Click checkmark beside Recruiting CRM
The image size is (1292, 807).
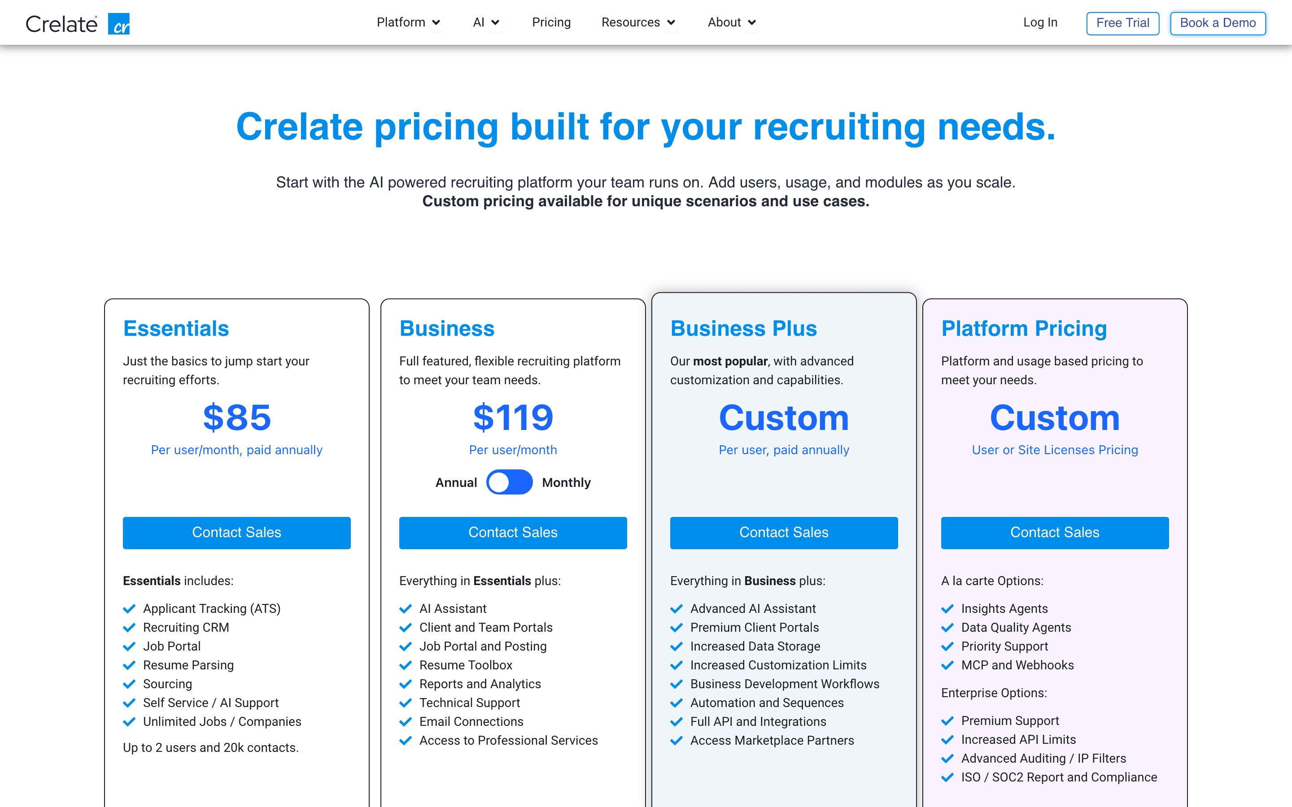(129, 628)
